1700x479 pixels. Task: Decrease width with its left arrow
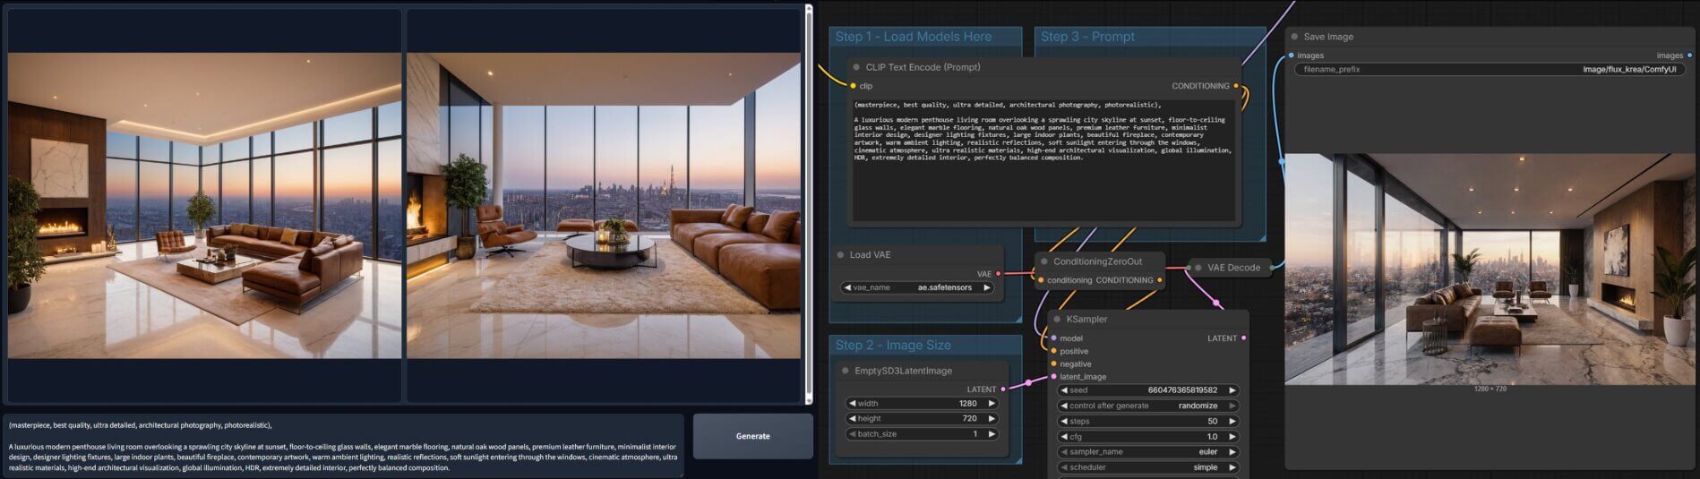pyautogui.click(x=852, y=404)
